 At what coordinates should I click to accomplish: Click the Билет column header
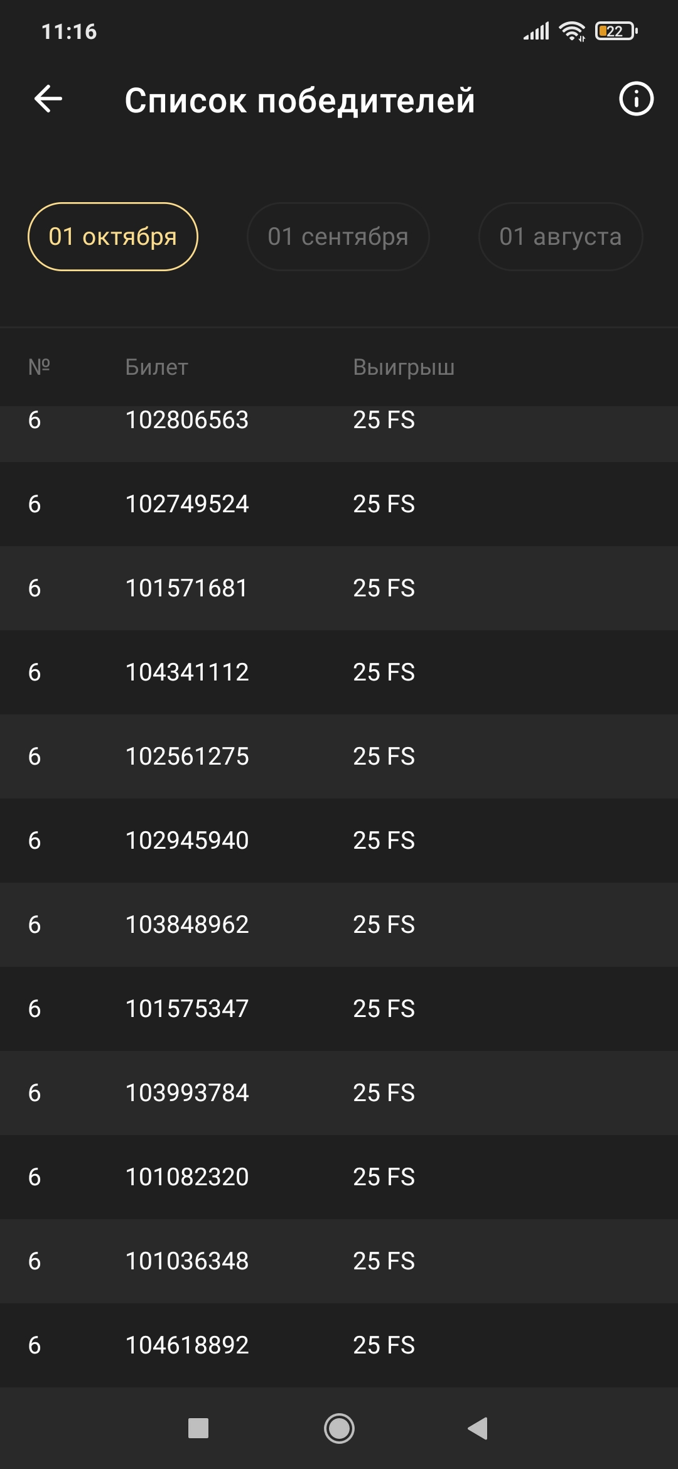pos(157,367)
